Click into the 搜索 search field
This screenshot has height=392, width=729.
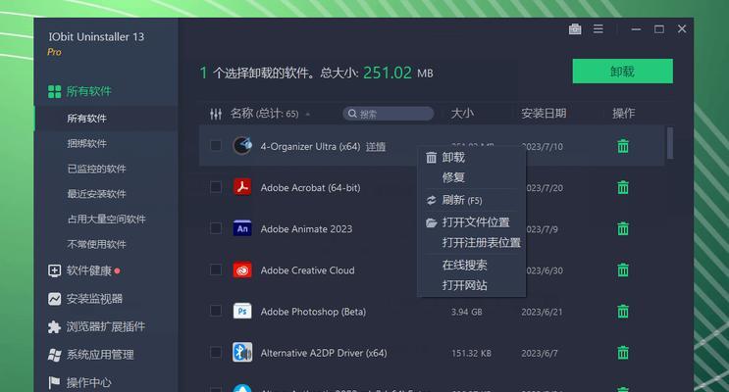[389, 114]
